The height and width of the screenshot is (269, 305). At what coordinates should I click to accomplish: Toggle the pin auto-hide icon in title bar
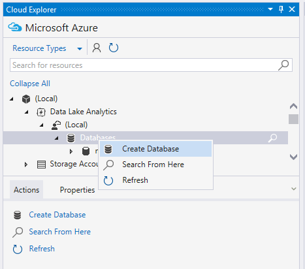pos(281,9)
